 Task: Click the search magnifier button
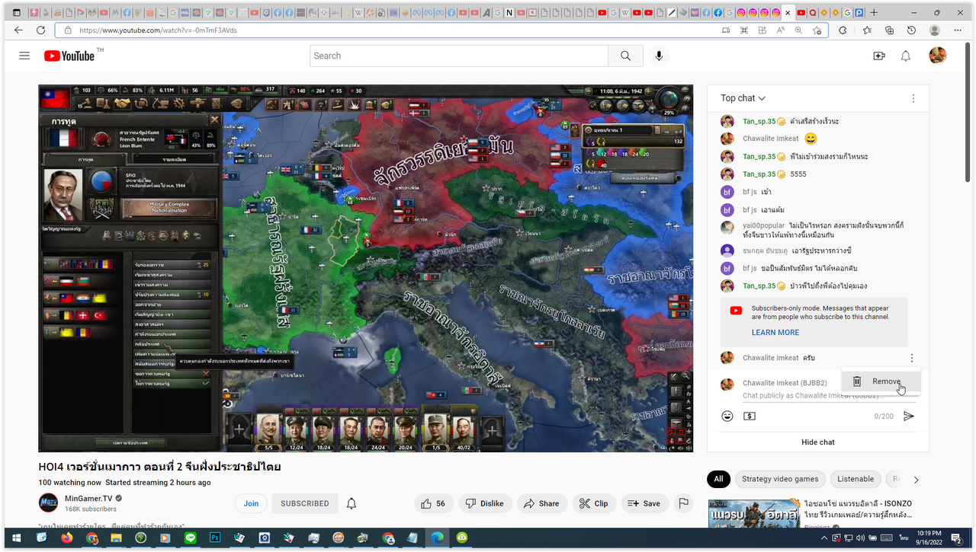pyautogui.click(x=625, y=56)
